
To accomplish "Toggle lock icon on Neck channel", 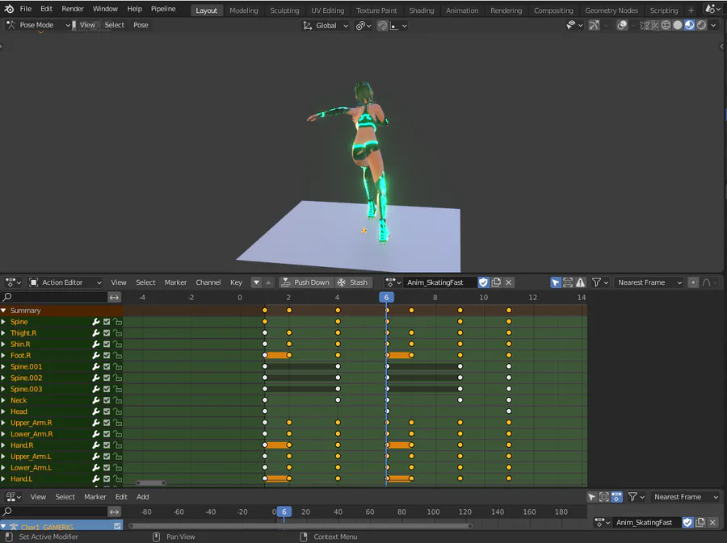I will coord(117,400).
